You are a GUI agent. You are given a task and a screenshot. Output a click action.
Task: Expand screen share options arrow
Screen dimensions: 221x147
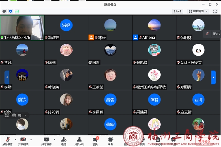[55, 140]
